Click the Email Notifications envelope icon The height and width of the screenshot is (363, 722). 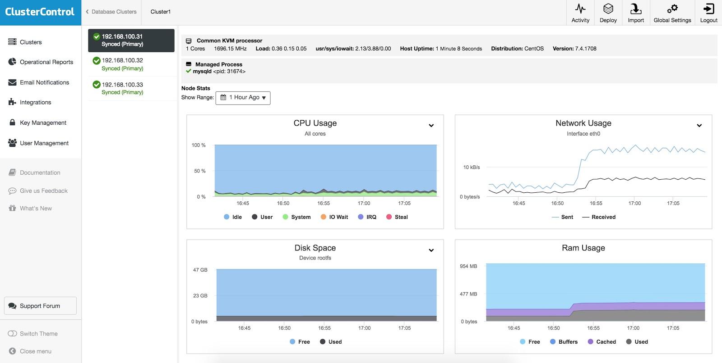12,82
